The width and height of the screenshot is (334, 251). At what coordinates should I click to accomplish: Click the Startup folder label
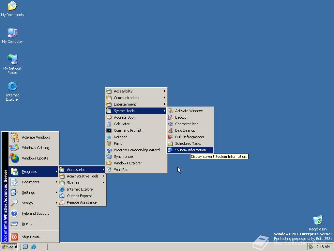click(x=73, y=183)
